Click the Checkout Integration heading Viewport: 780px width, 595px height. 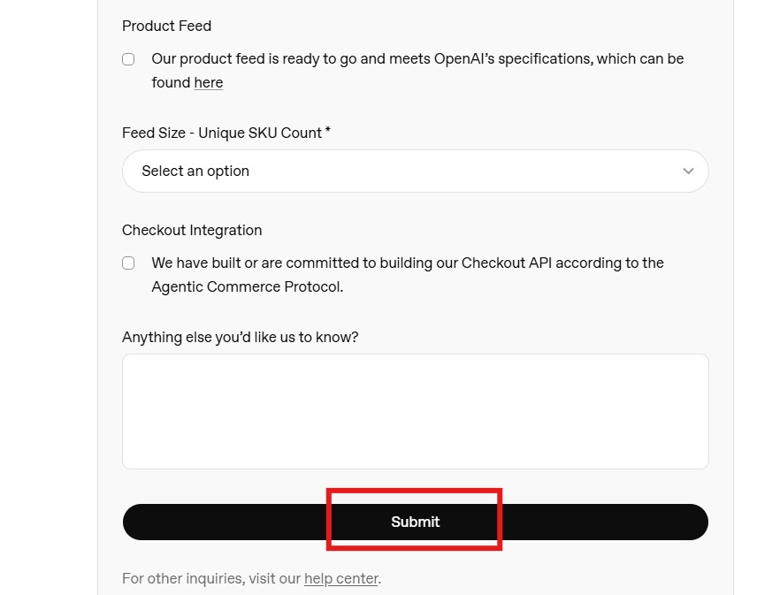tap(192, 230)
